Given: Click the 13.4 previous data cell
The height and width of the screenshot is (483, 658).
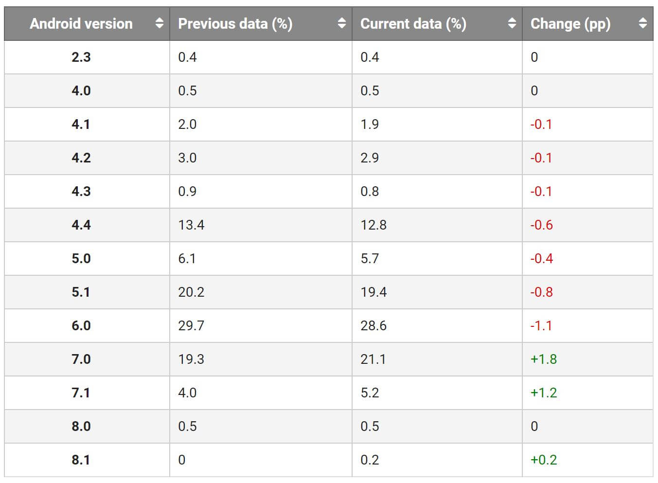Looking at the screenshot, I should click(191, 225).
